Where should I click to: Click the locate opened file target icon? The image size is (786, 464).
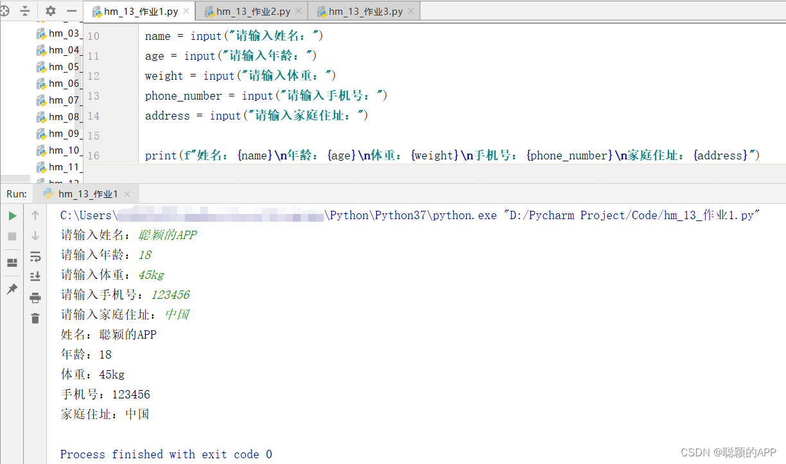pyautogui.click(x=4, y=11)
